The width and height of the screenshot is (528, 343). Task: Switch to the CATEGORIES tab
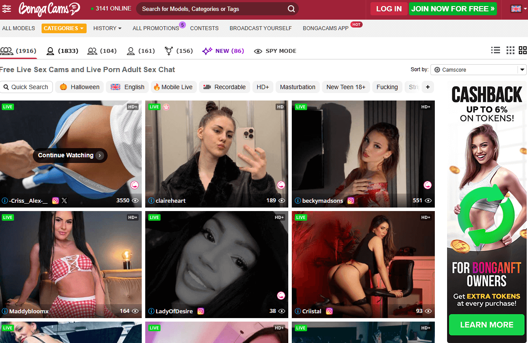(63, 28)
